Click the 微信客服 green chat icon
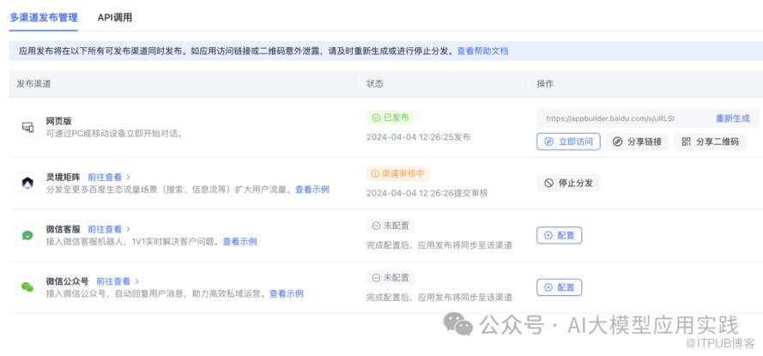Image resolution: width=763 pixels, height=356 pixels. click(x=27, y=235)
